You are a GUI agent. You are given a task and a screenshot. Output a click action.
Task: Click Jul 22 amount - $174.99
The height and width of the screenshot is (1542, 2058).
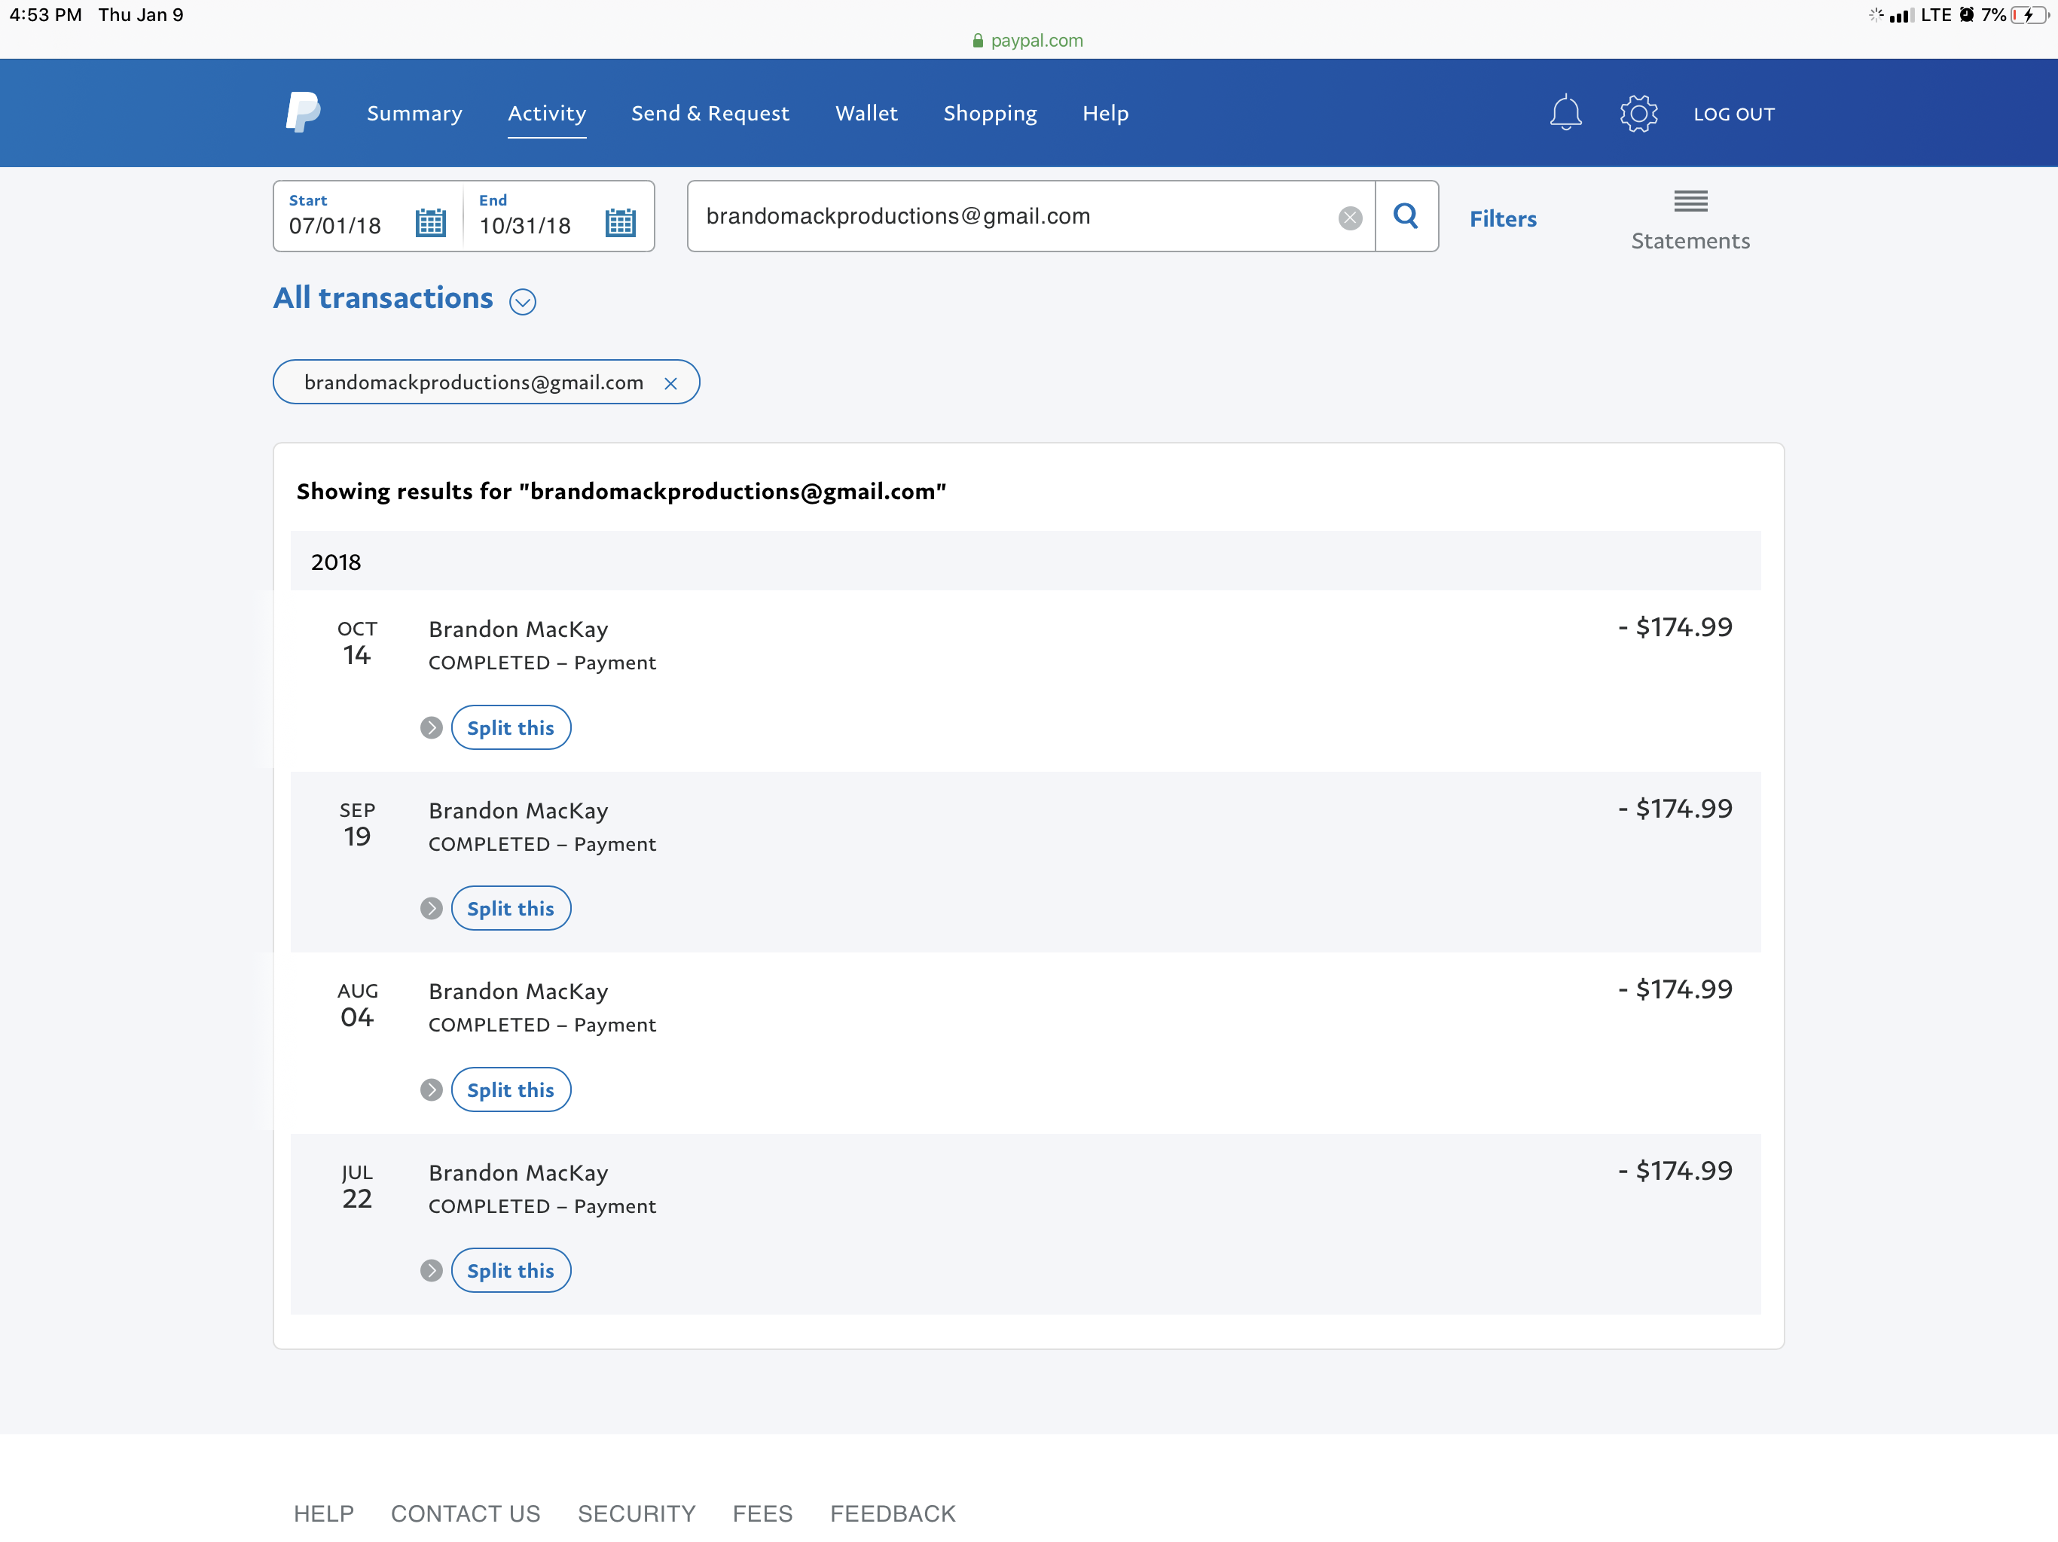pos(1675,1170)
